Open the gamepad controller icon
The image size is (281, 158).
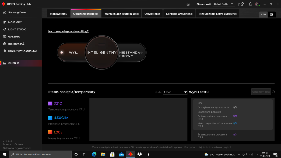pyautogui.click(x=241, y=4)
